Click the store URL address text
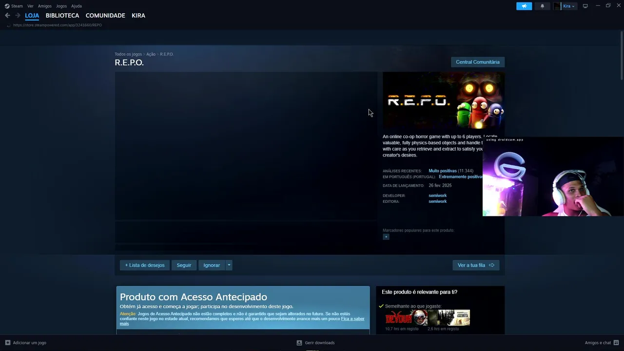Screen dimensions: 624x351 point(58,25)
